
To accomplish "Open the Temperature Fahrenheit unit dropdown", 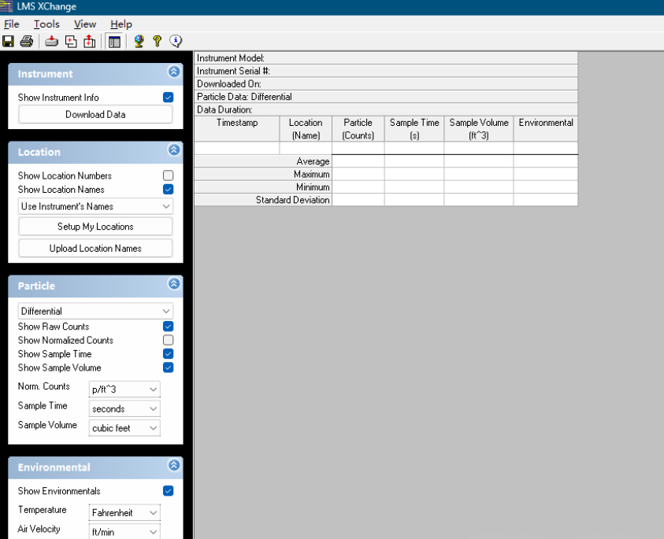I will [124, 513].
